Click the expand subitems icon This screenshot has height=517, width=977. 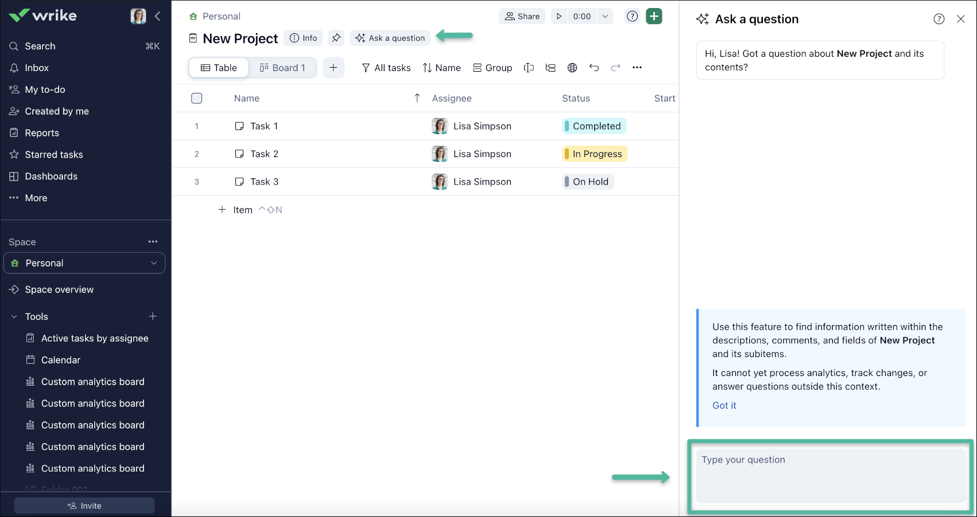click(550, 68)
